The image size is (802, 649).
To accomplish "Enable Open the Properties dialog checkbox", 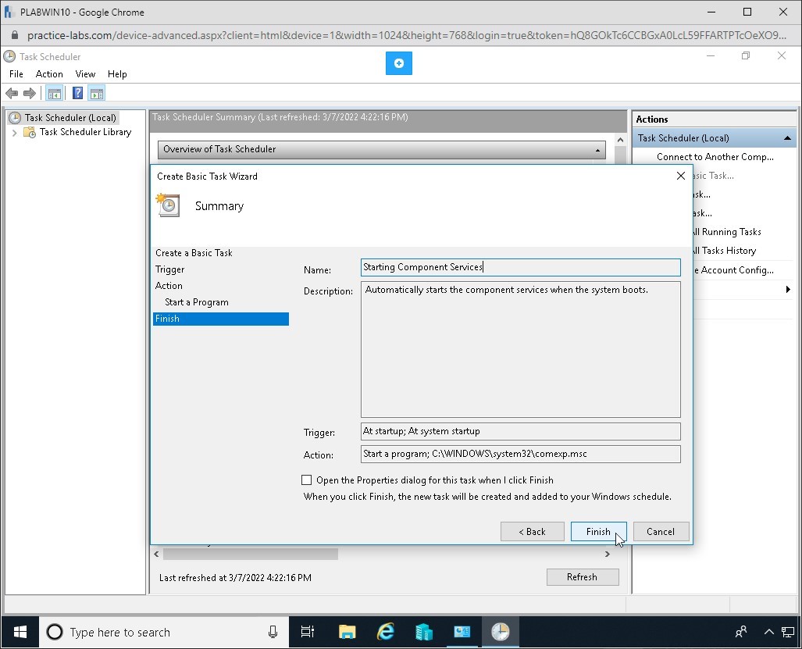I will [x=306, y=480].
